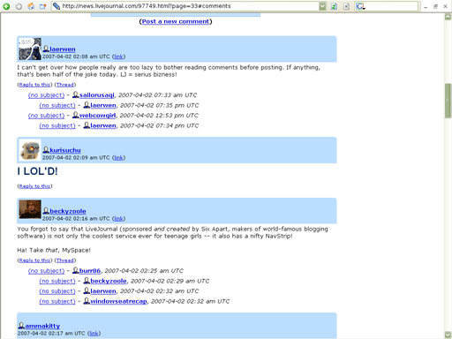Go back with the green back arrow
This screenshot has height=339, width=452.
click(6, 6)
